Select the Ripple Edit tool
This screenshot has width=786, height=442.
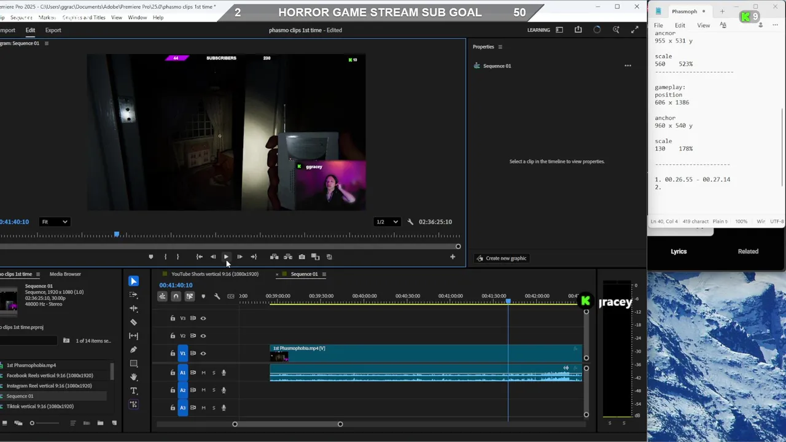tap(133, 308)
